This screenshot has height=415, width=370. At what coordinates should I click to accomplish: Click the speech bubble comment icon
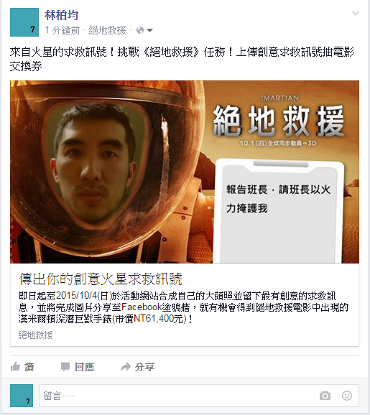[65, 367]
